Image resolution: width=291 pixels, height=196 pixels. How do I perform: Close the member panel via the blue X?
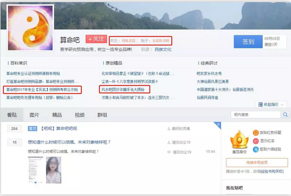click(x=218, y=125)
